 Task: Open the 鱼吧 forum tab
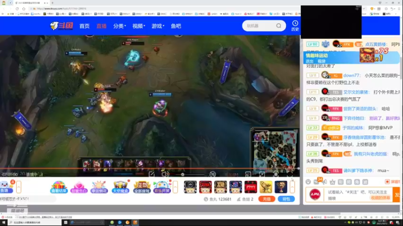tap(176, 26)
